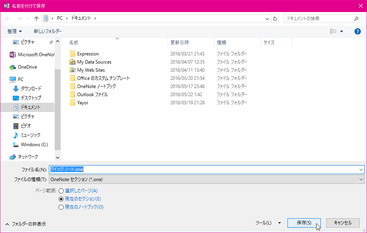The image size is (367, 233).
Task: Change view with the view icon
Action: (333, 31)
